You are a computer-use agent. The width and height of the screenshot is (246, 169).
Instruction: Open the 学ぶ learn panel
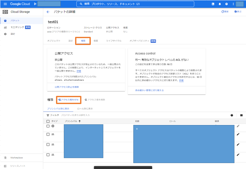pyautogui.click(x=238, y=12)
